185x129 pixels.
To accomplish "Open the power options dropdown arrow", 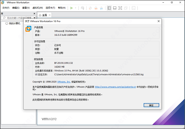I will 76,8.
